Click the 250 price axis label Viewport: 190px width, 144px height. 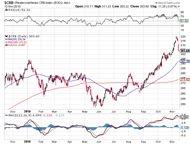click(x=183, y=104)
